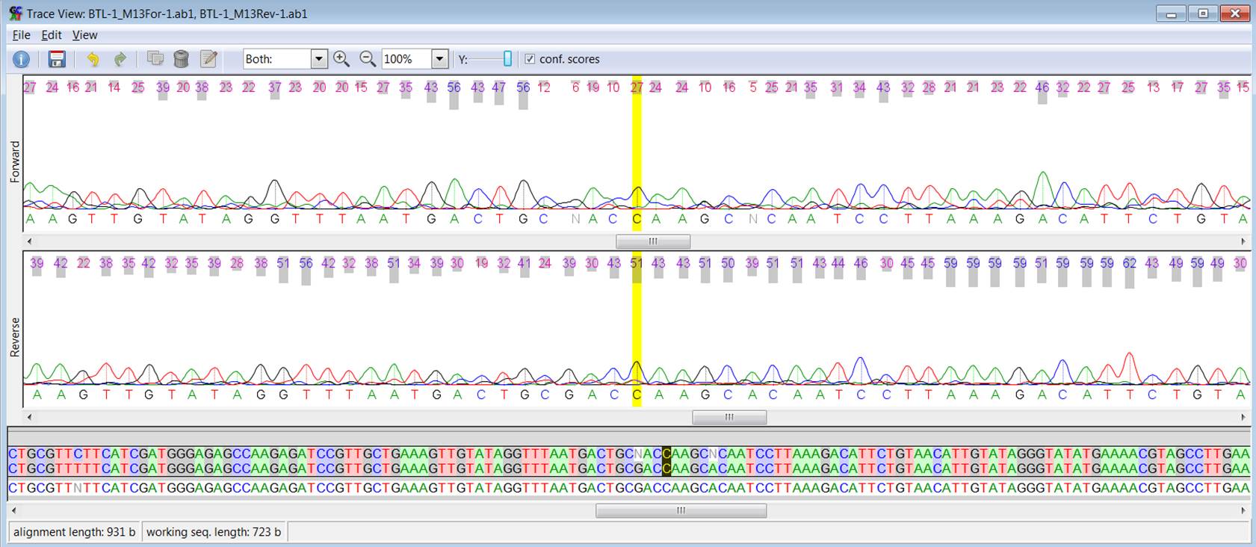Toggle the conf. scores checkbox
The height and width of the screenshot is (547, 1256).
(x=530, y=59)
